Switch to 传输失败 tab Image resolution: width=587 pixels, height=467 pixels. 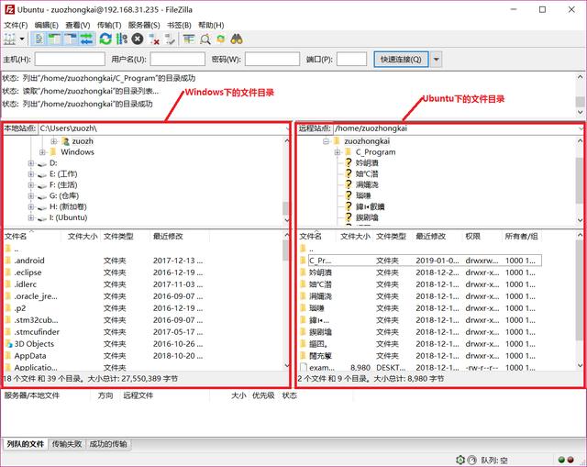pos(67,444)
